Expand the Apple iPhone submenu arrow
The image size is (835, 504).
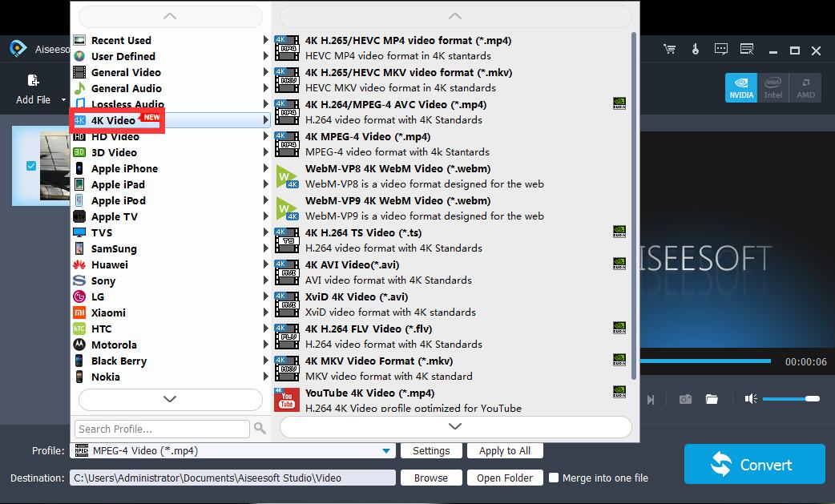[265, 168]
